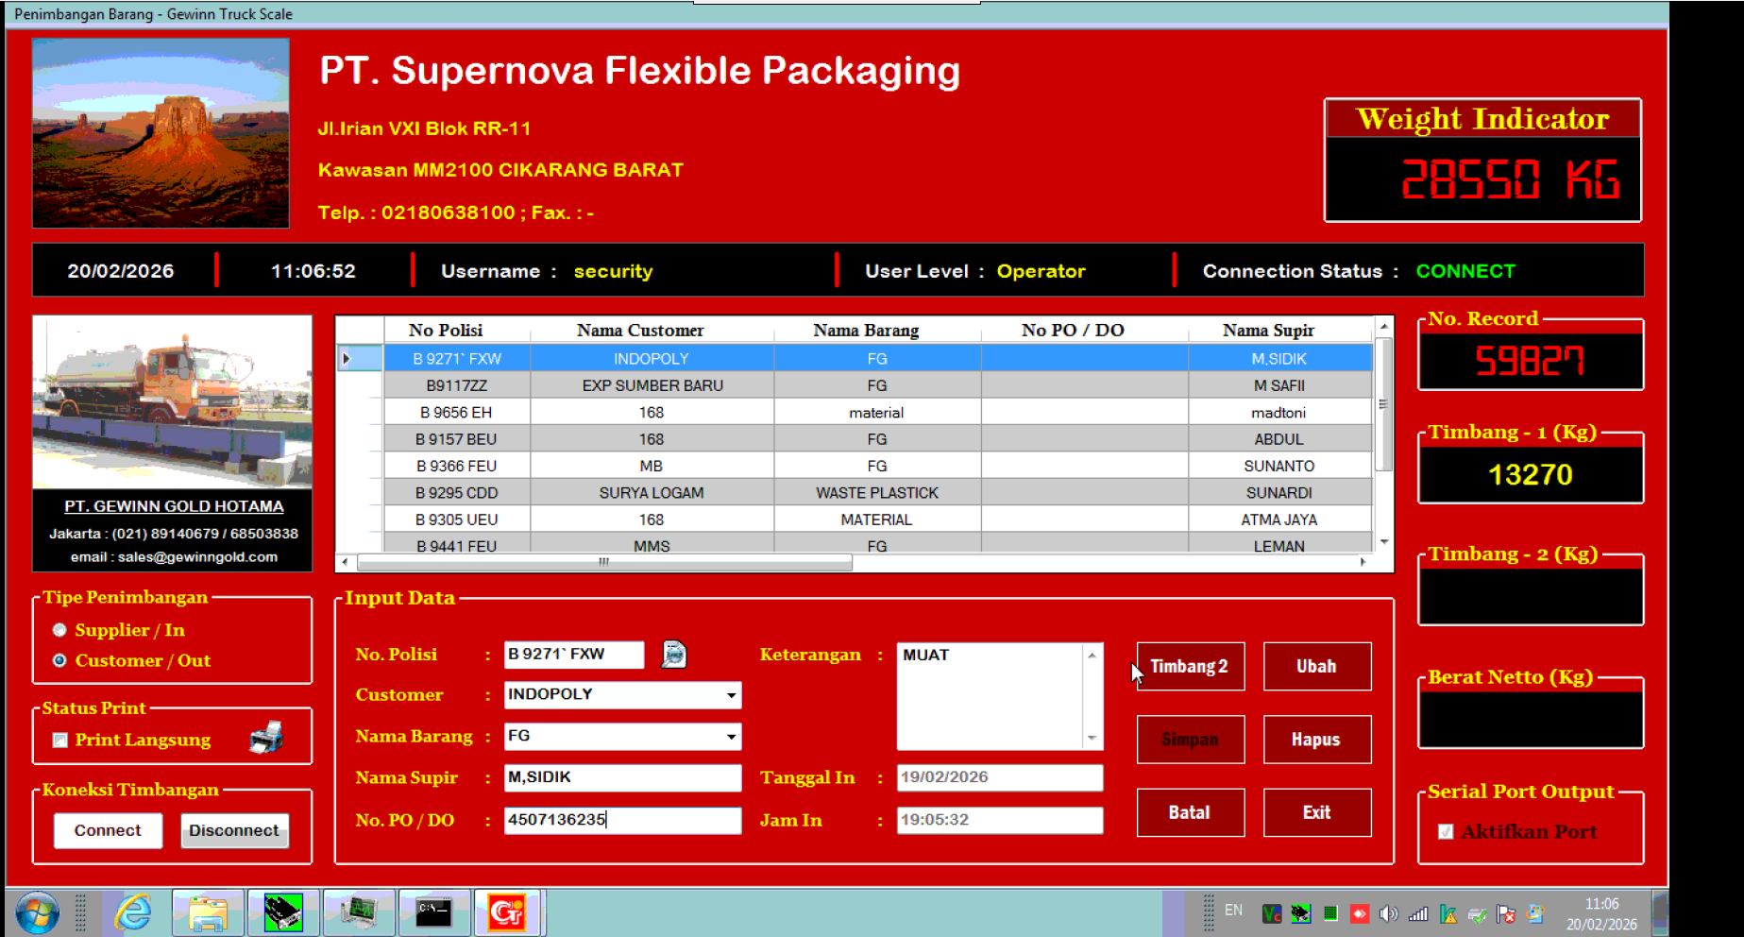1744x937 pixels.
Task: Click the Nama Supir column header
Action: point(1279,330)
